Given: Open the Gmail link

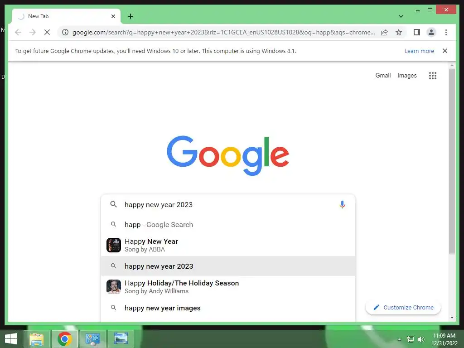Looking at the screenshot, I should point(383,76).
